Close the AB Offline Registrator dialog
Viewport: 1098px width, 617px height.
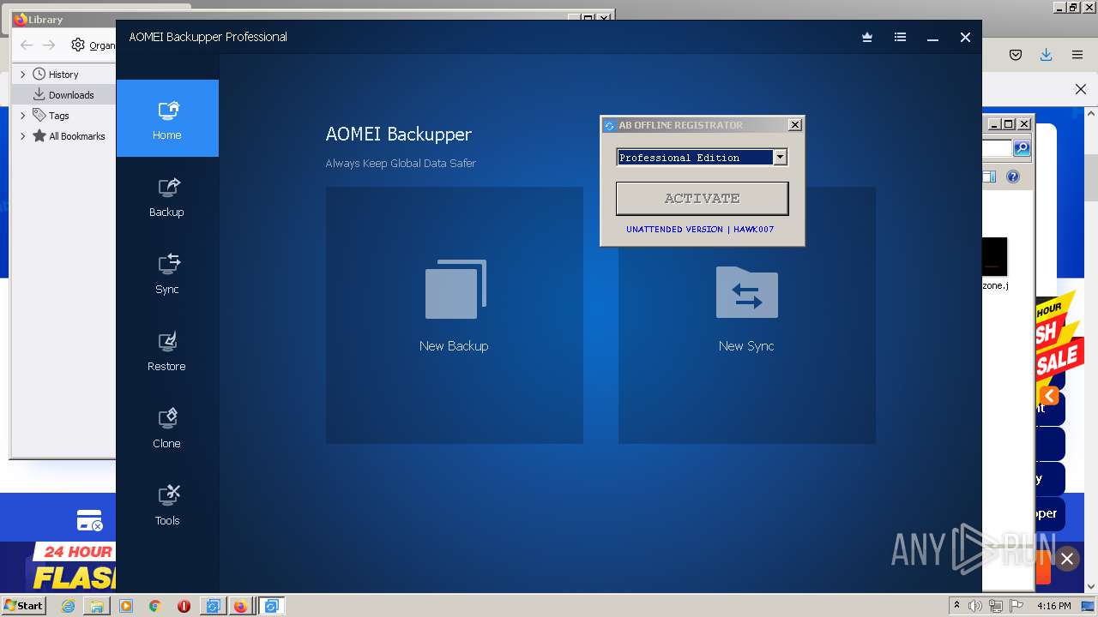[x=795, y=125]
